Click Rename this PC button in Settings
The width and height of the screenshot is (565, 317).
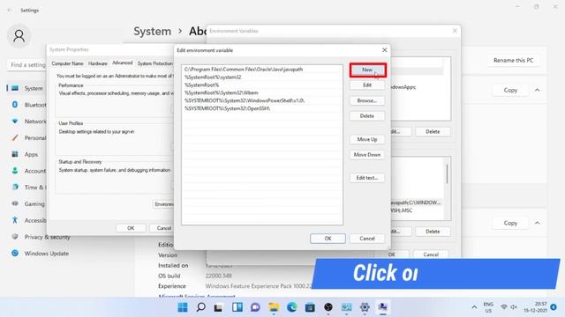513,61
